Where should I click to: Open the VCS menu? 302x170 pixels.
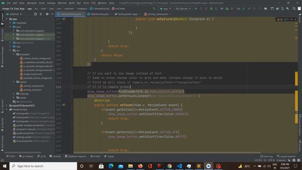[x=93, y=3]
